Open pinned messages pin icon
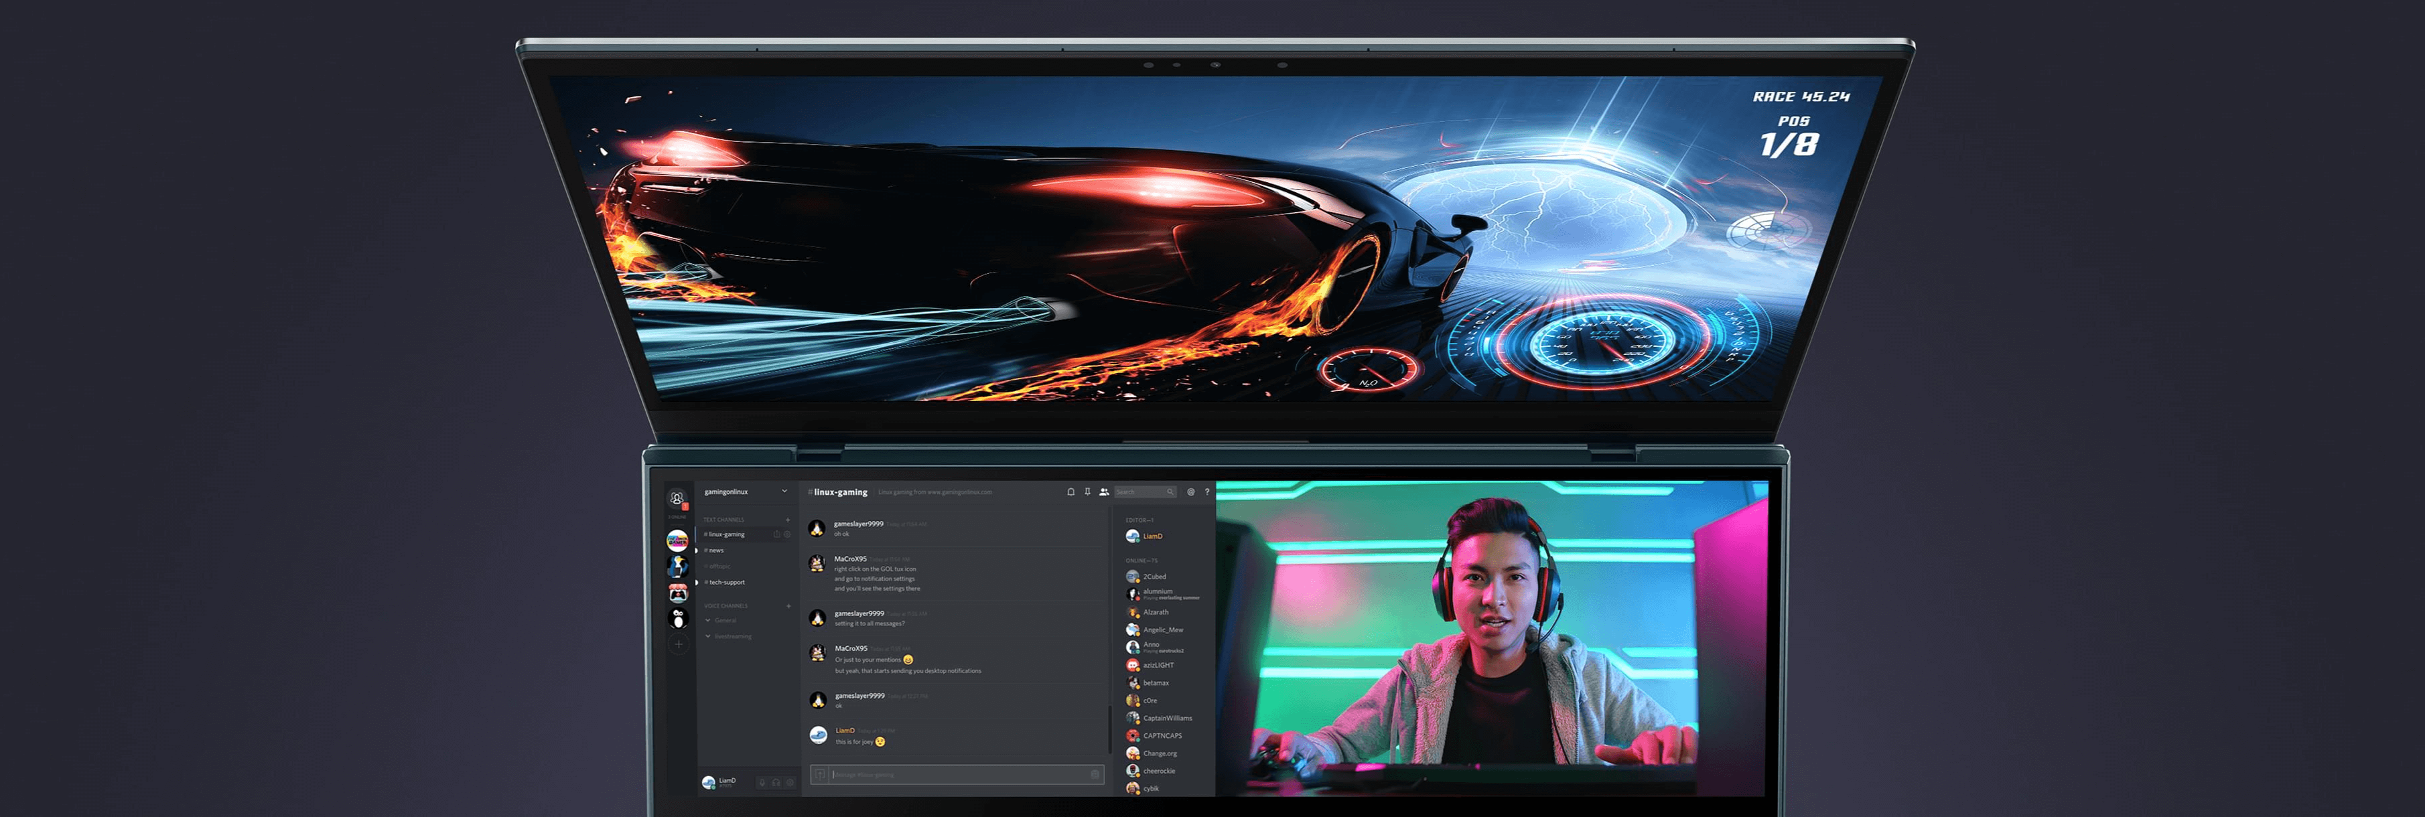 pos(1087,492)
